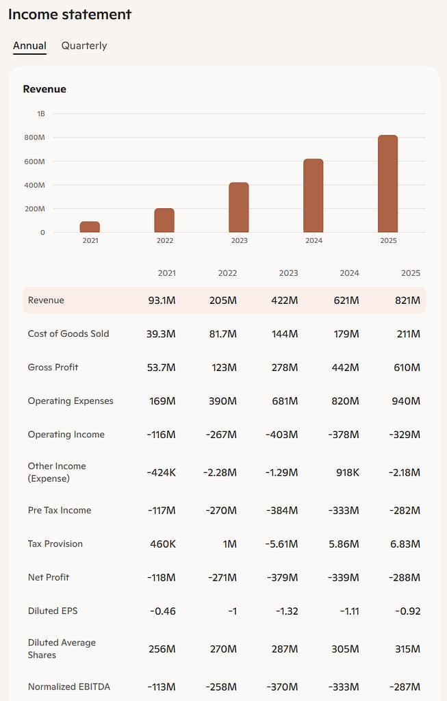
Task: Click the highlighted Revenue row label
Action: pyautogui.click(x=46, y=300)
